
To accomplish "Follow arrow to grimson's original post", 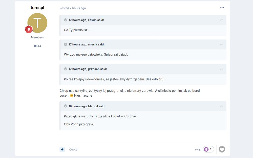I will coord(221,69).
